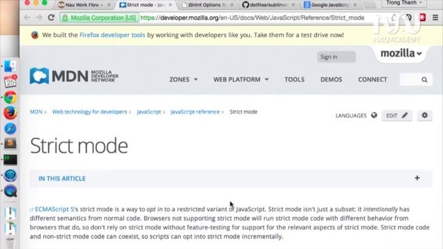Open the Tools menu item
Screen dimensions: 443x249
pos(294,80)
